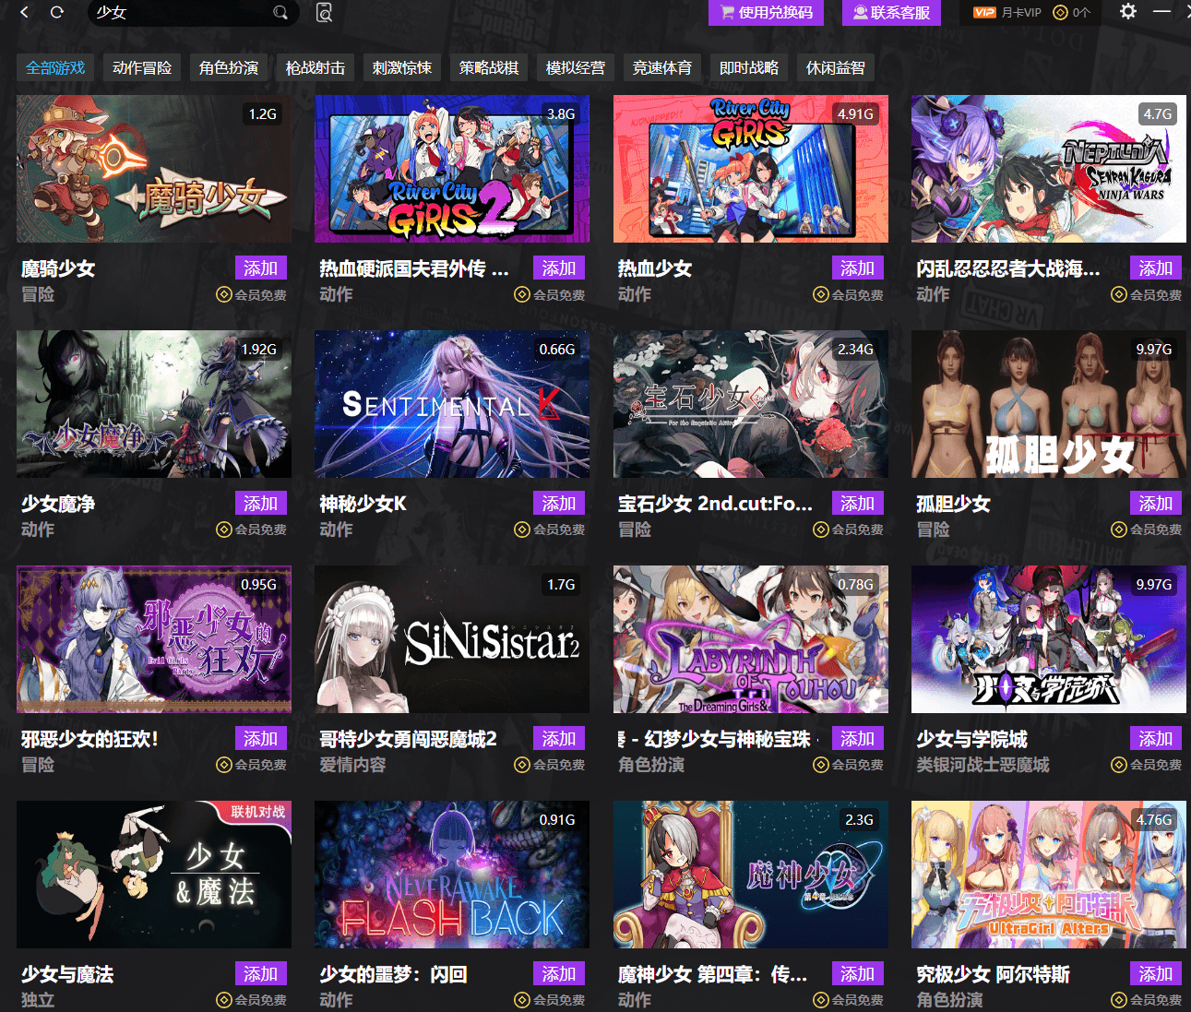Image resolution: width=1191 pixels, height=1012 pixels.
Task: Open the Labyrinth of Touhou thumbnail
Action: tap(751, 639)
